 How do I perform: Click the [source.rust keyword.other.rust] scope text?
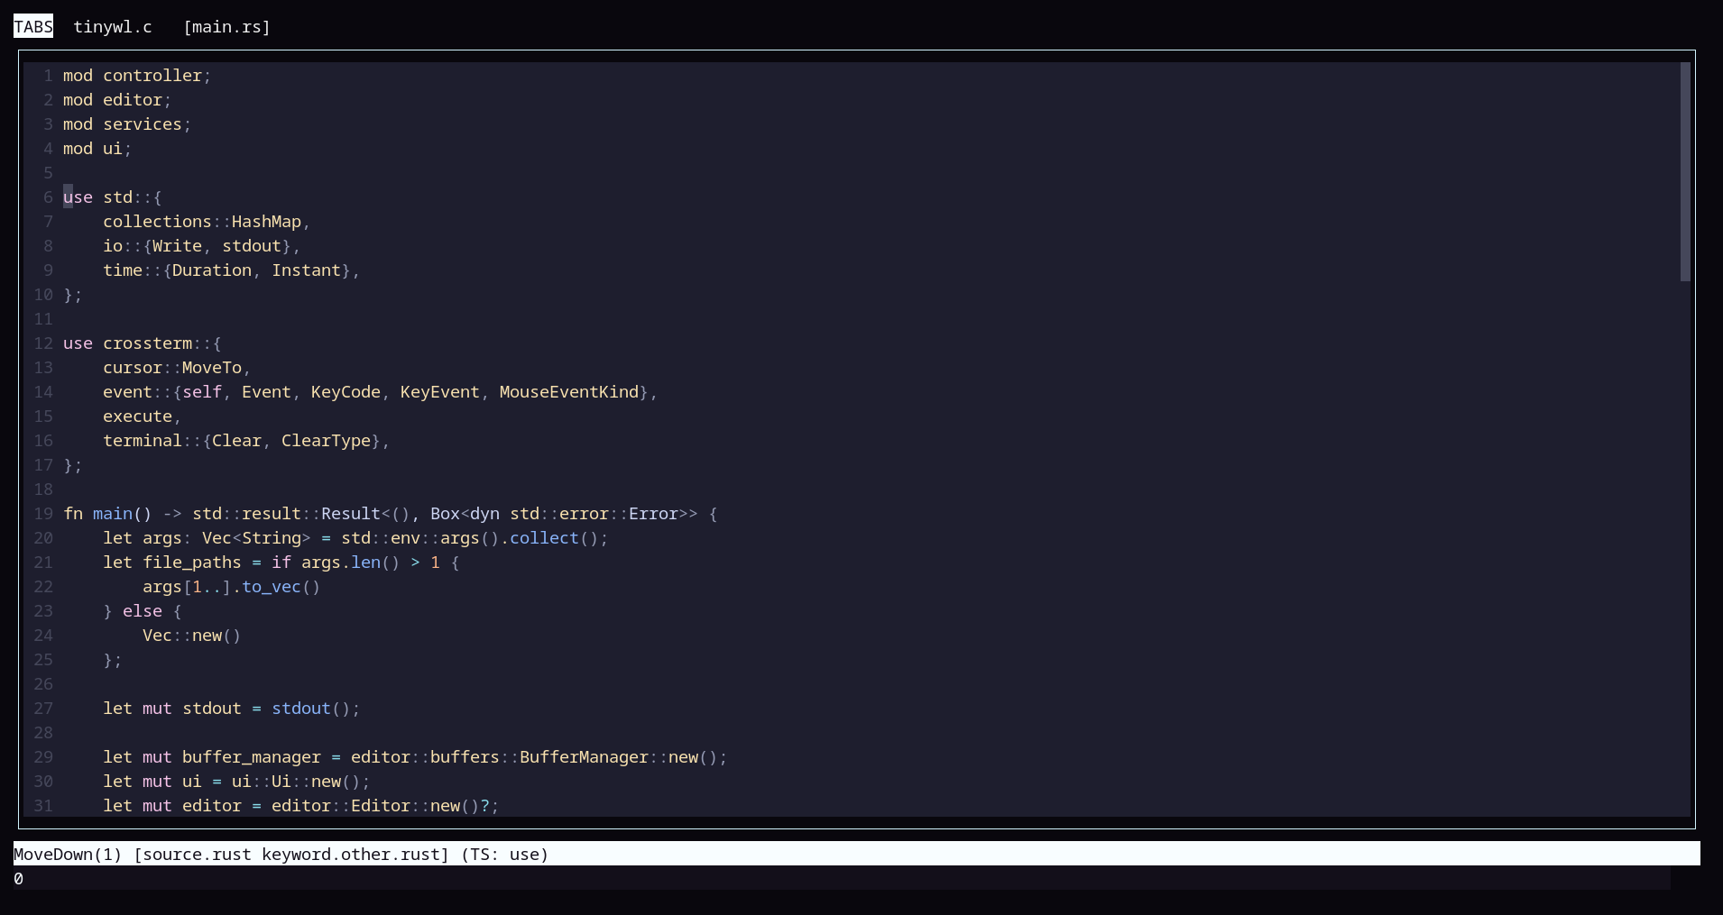pos(291,855)
